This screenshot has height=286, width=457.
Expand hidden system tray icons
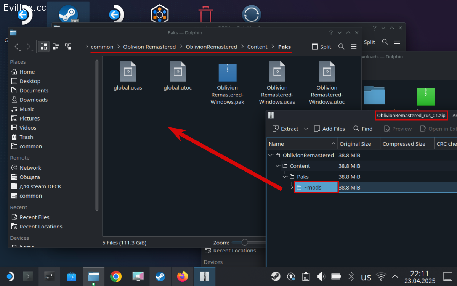click(x=395, y=276)
